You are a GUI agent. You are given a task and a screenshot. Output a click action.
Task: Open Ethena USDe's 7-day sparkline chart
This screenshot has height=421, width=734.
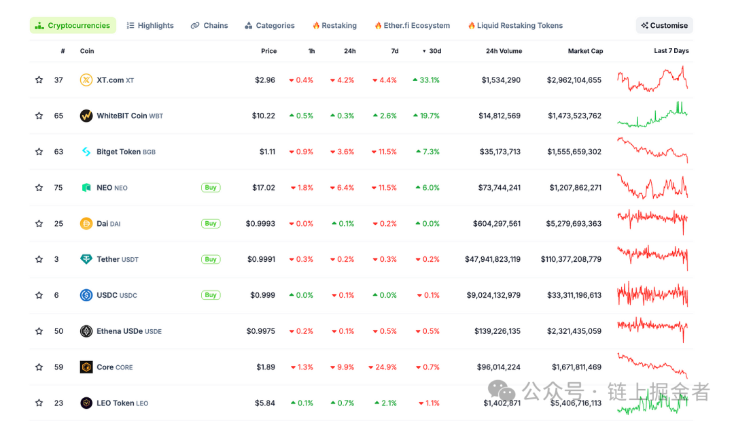point(652,330)
